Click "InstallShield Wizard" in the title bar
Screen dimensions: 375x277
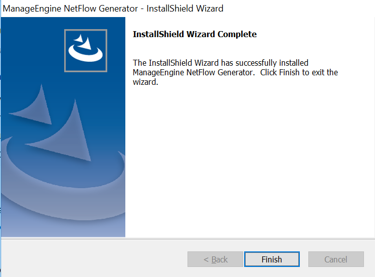[x=185, y=9]
